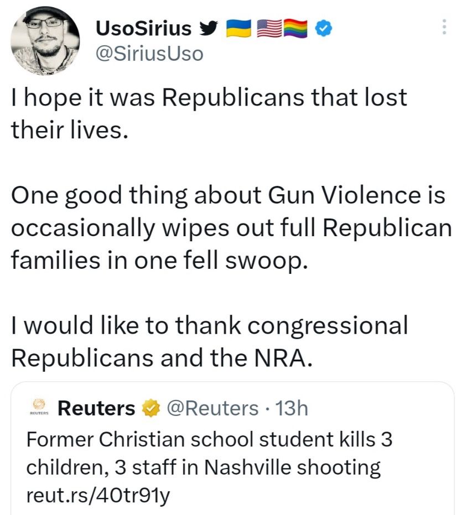Click the Ukraine flag emoji in the name
462x515 pixels.
[x=239, y=28]
